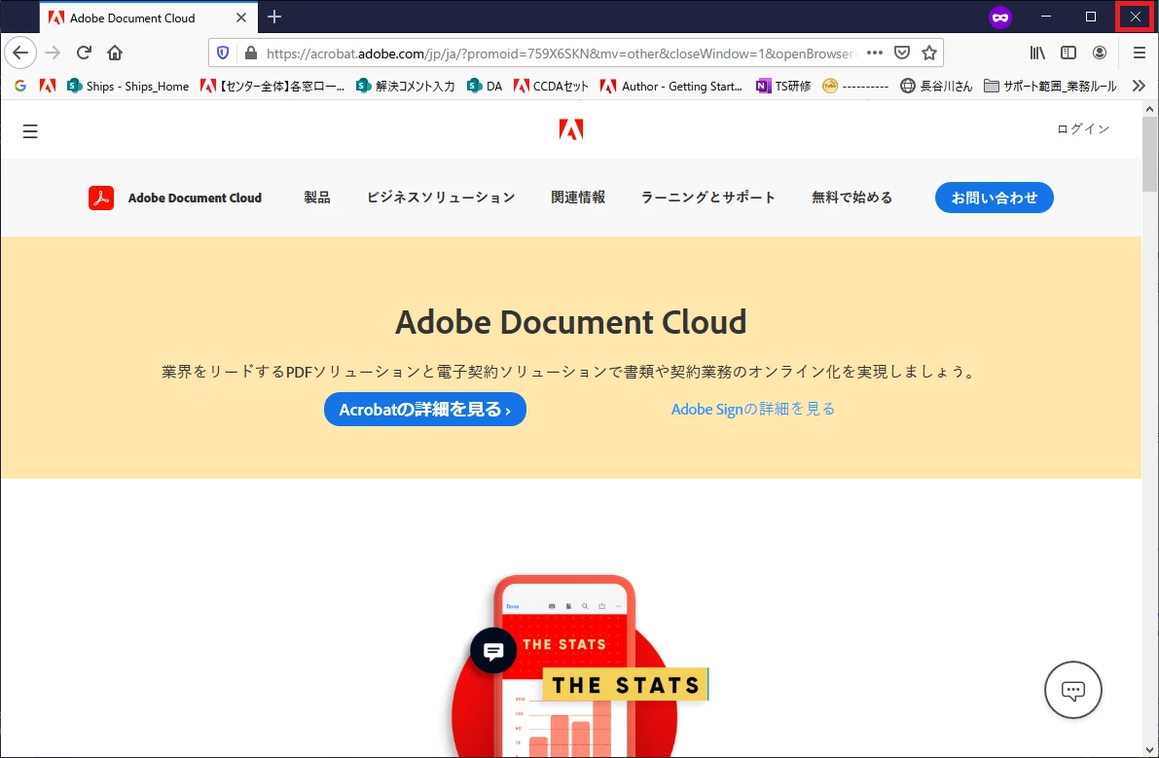Viewport: 1159px width, 758px height.
Task: Select the Adobe Document Cloud tab
Action: click(x=149, y=18)
